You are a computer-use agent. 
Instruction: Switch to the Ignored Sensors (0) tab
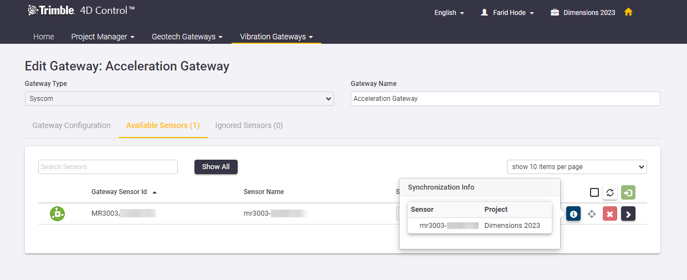point(249,125)
